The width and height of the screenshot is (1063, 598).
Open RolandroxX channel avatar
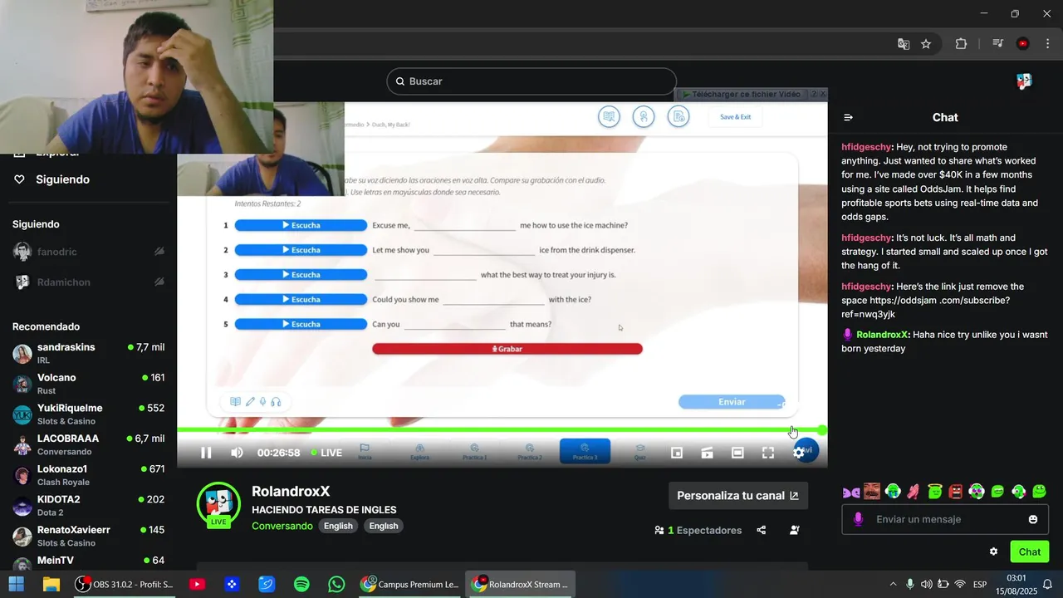218,504
